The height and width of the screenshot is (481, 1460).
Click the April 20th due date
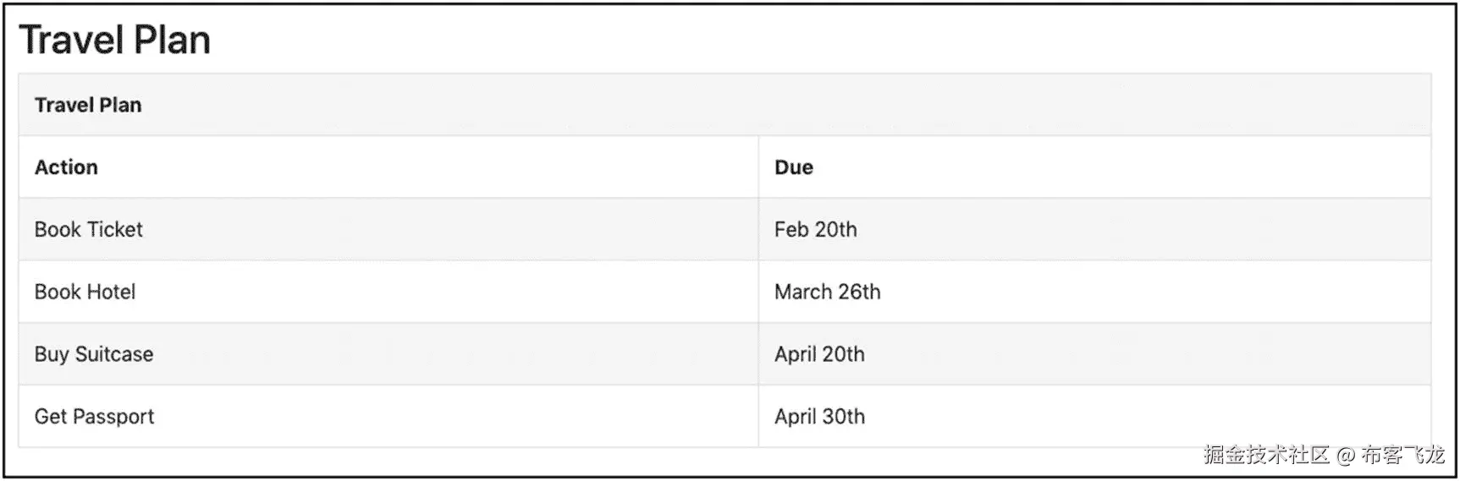pyautogui.click(x=819, y=354)
